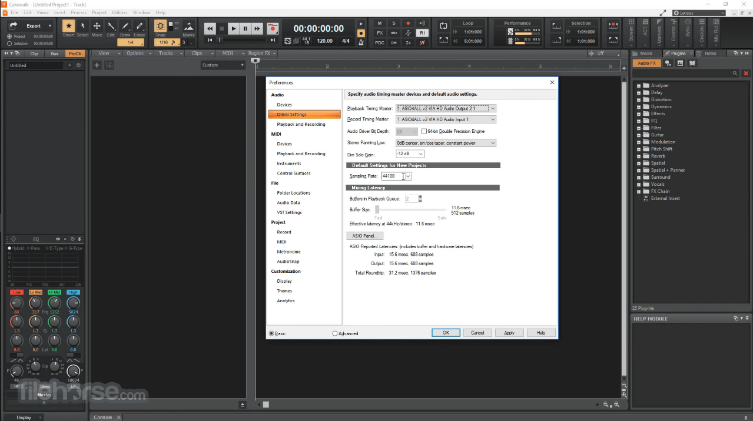Select Playback and Recording under Audio

click(301, 125)
